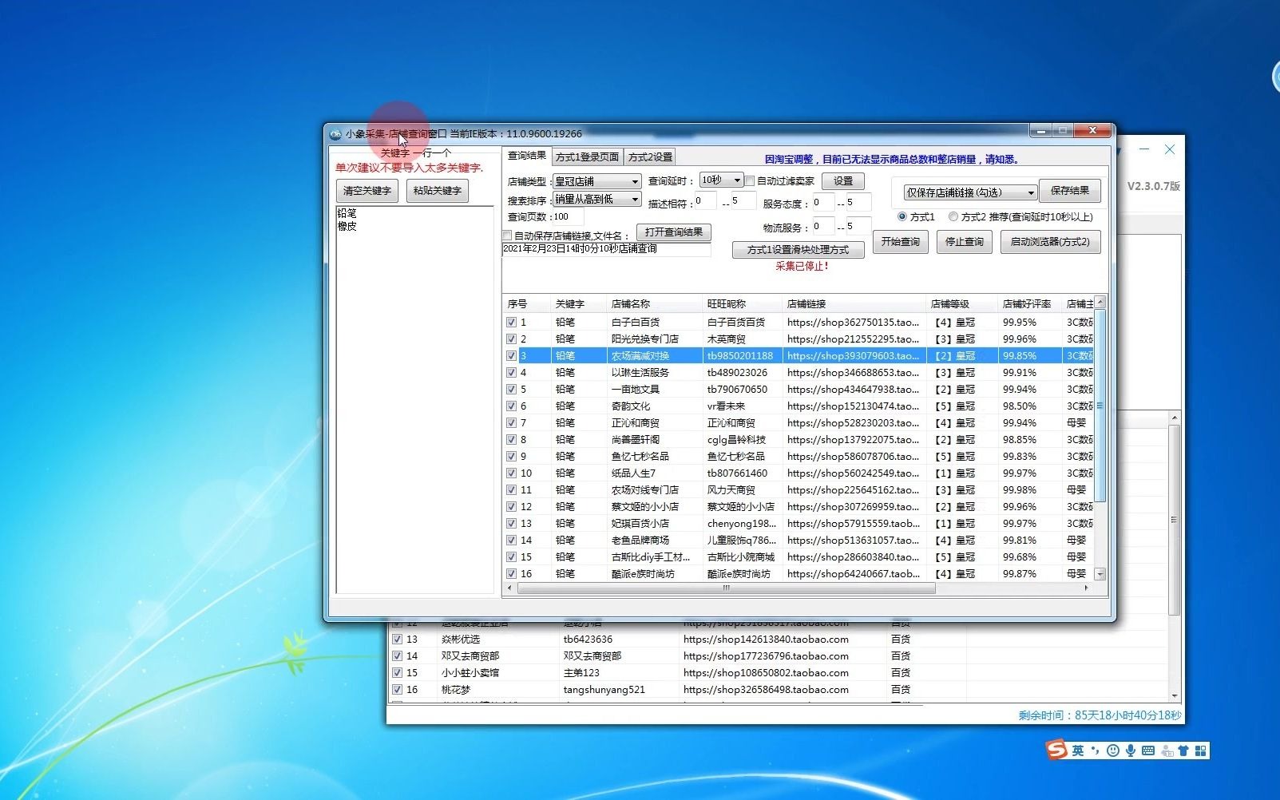Close the background V2.3.0.7 main window
The width and height of the screenshot is (1280, 800).
pyautogui.click(x=1170, y=149)
